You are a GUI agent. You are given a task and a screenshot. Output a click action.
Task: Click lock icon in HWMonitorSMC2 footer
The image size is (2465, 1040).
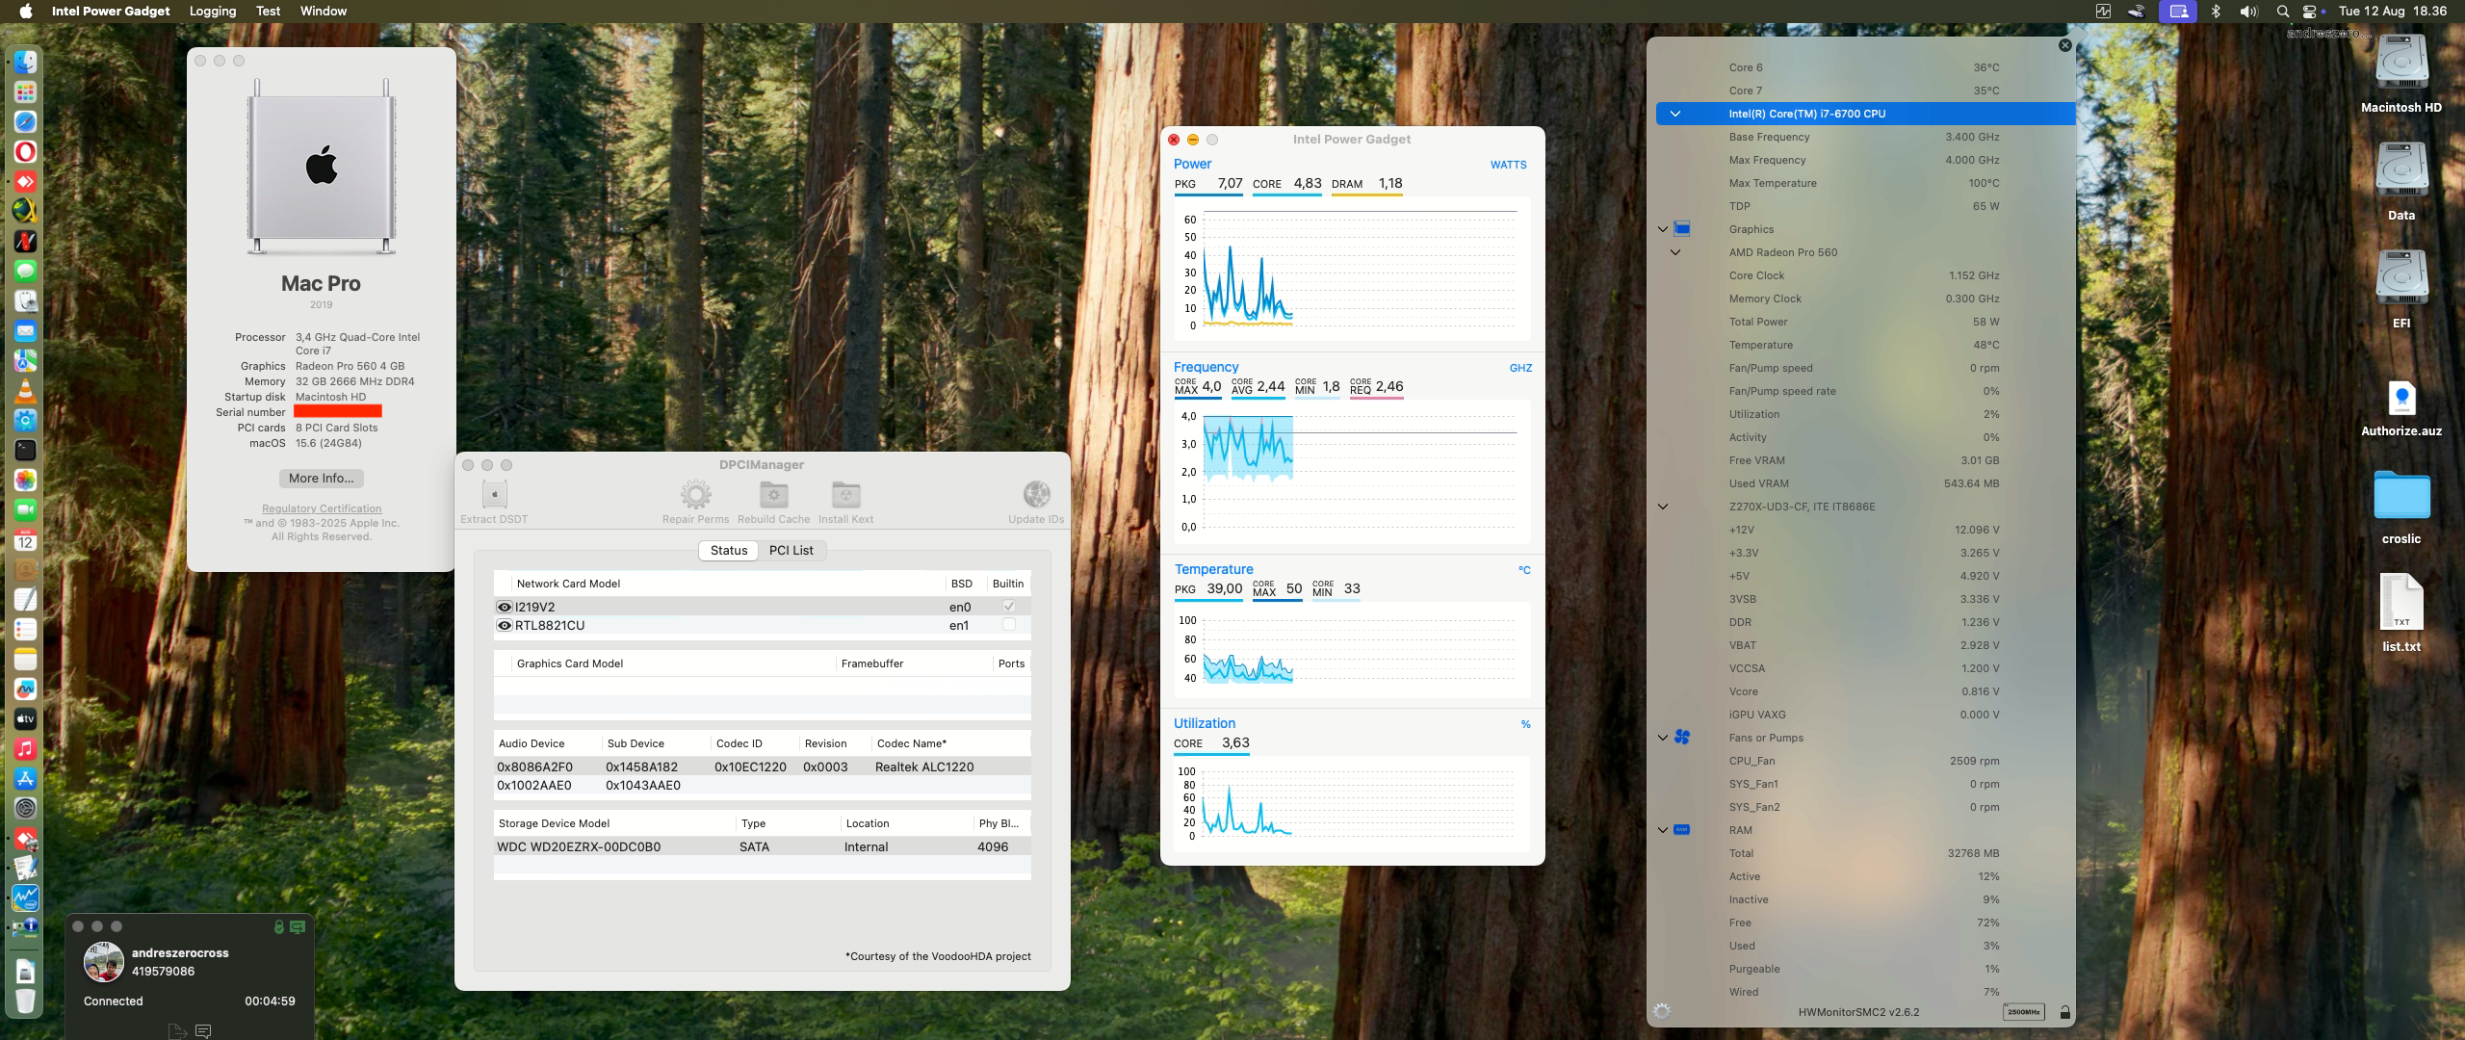(x=2064, y=1012)
